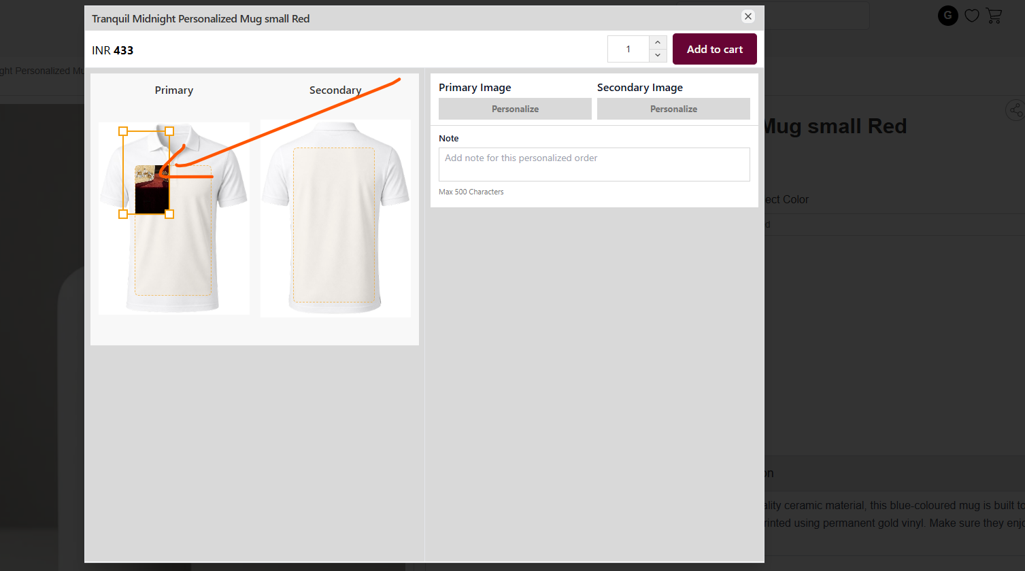Click the dialog title "Tranquil Midnight Personalized Mug small Red"
1025x571 pixels.
[x=201, y=19]
